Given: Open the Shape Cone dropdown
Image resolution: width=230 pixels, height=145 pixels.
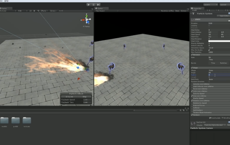Looking at the screenshot, I should pyautogui.click(x=219, y=70).
